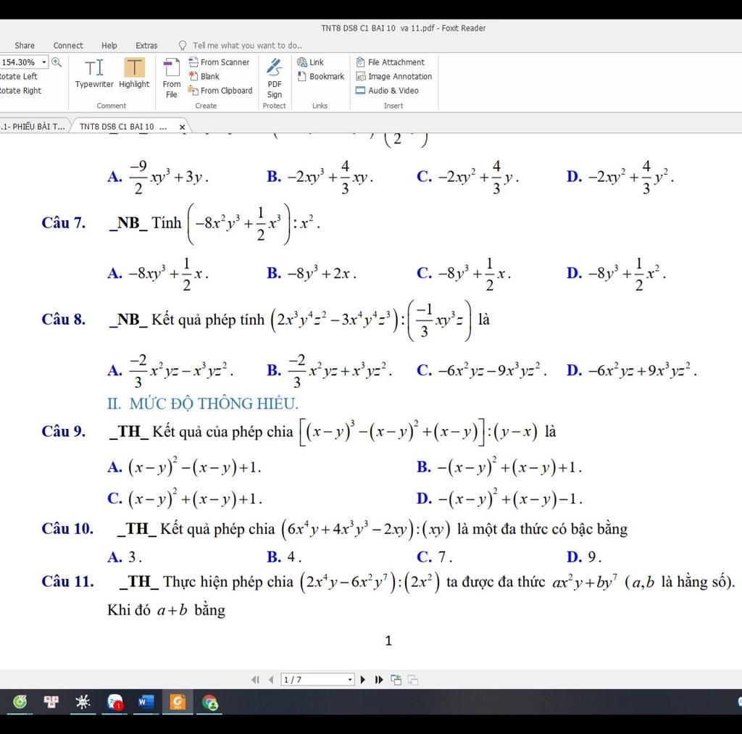Close the TNT8 DS8 C1 BAI 10 tab
The height and width of the screenshot is (734, 742).
click(182, 127)
